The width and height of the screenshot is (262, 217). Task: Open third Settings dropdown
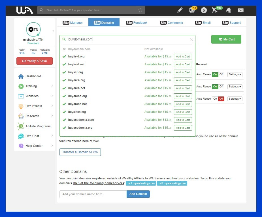[x=235, y=99]
